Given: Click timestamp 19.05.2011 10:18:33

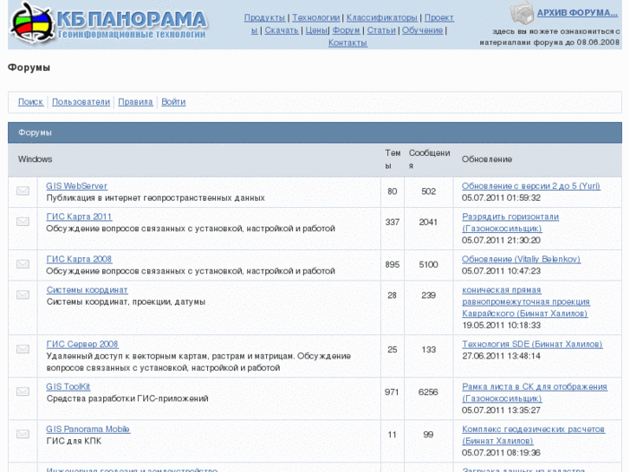Looking at the screenshot, I should coord(501,325).
